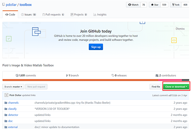Expand the Branch: master dropdown
This screenshot has height=129, width=191.
pos(13,87)
